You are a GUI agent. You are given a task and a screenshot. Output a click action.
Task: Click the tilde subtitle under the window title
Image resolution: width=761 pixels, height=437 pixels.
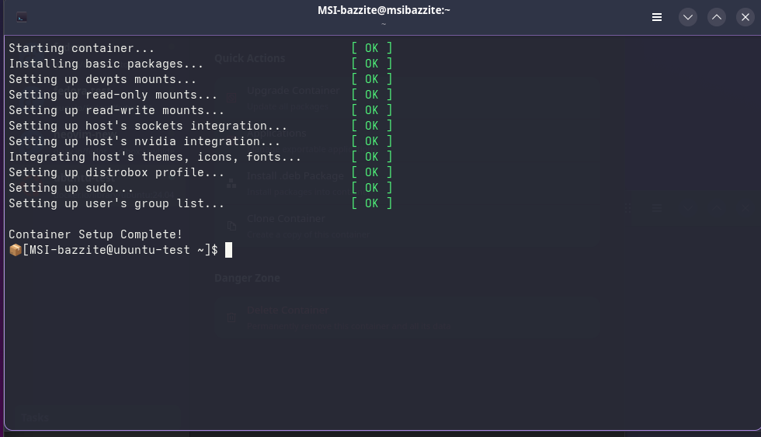[384, 23]
